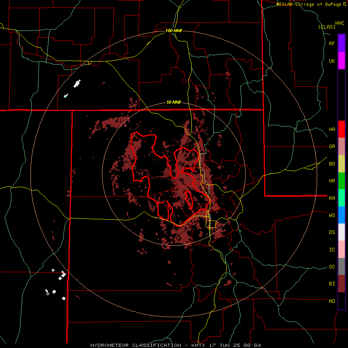Screen dimensions: 348x348
Task: Click the UK magenta legend color block
Action: click(x=341, y=61)
